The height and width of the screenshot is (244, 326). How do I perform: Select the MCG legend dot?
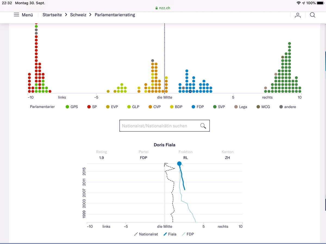(258, 107)
